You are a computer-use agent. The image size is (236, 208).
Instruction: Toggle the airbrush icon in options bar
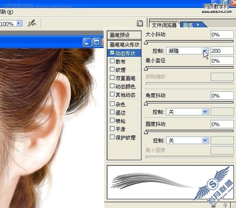[x=32, y=23]
